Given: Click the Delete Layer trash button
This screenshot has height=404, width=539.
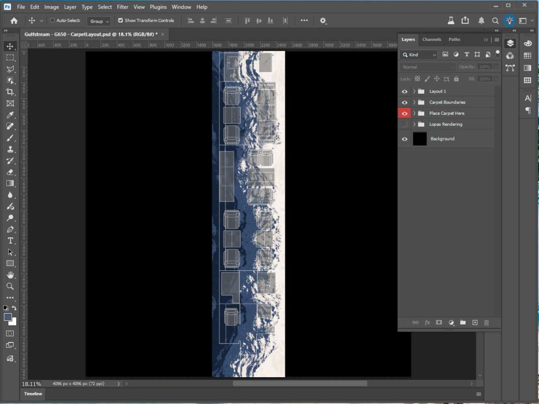Looking at the screenshot, I should click(487, 322).
